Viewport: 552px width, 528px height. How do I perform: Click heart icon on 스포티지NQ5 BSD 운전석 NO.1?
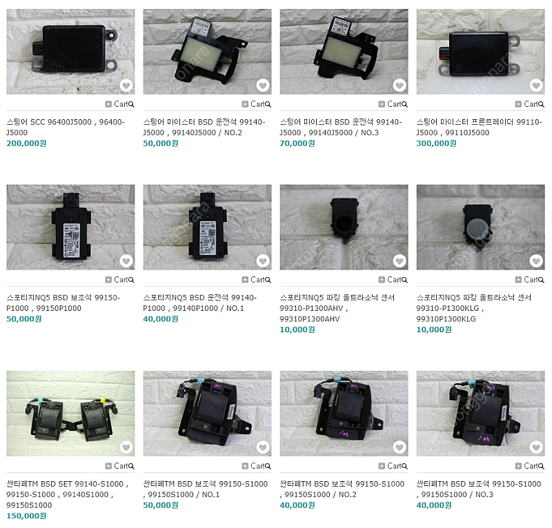[263, 261]
